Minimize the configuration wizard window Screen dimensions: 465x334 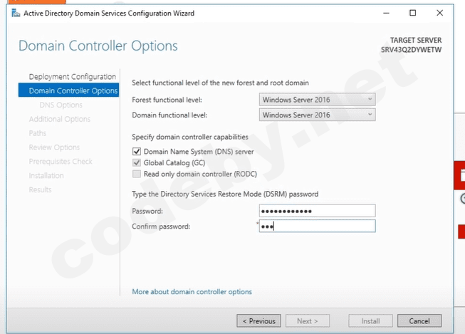pyautogui.click(x=386, y=13)
